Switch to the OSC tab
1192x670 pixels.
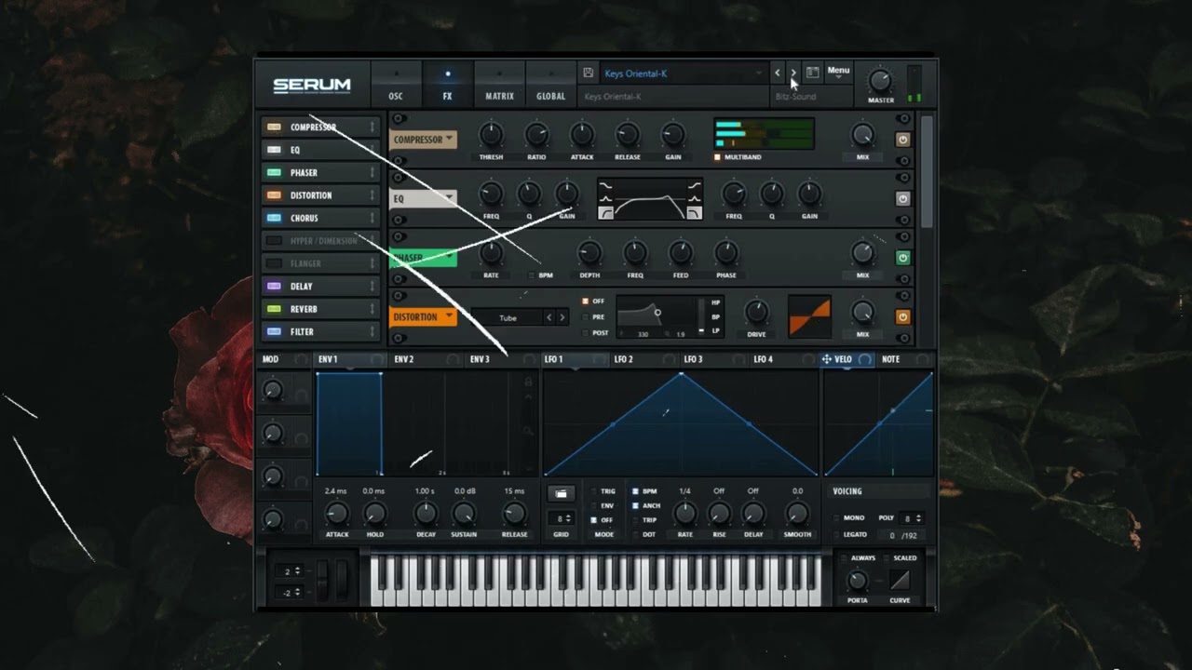point(396,84)
